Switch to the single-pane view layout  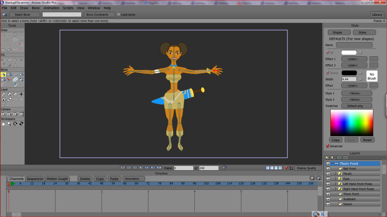(x=268, y=168)
